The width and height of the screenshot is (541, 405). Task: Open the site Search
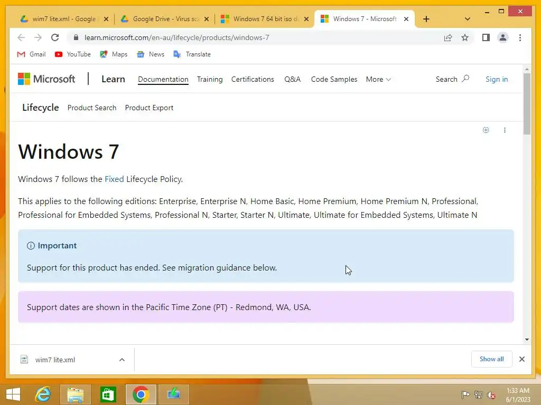point(452,79)
